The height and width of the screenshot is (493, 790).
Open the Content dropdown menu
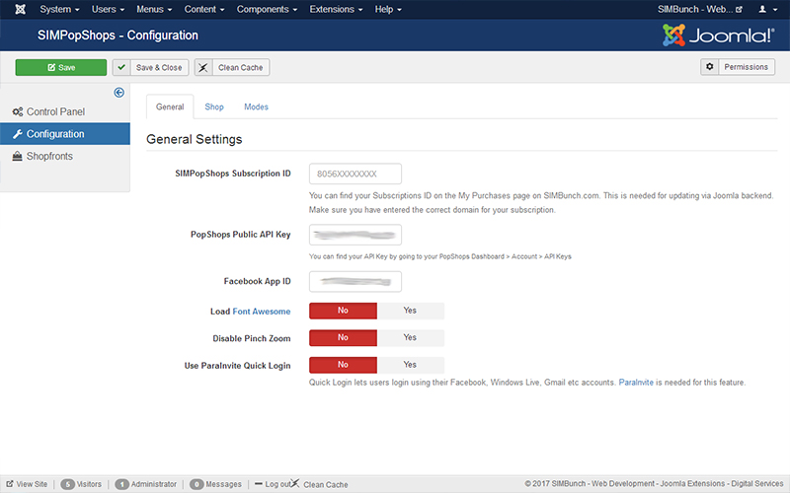[x=204, y=9]
